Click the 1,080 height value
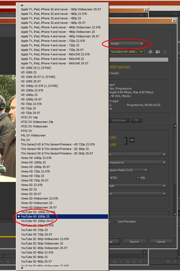This screenshot has width=180, height=271. click(112, 144)
